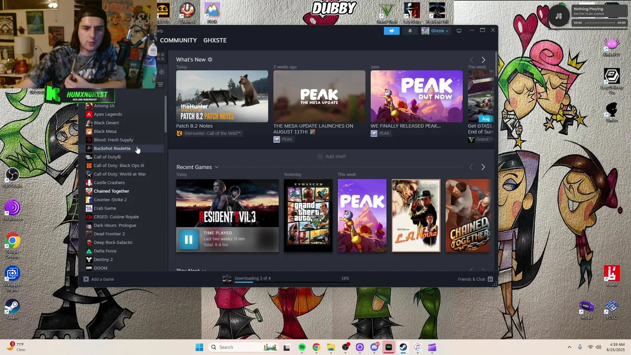Select Call of Duty: World at War

[120, 174]
